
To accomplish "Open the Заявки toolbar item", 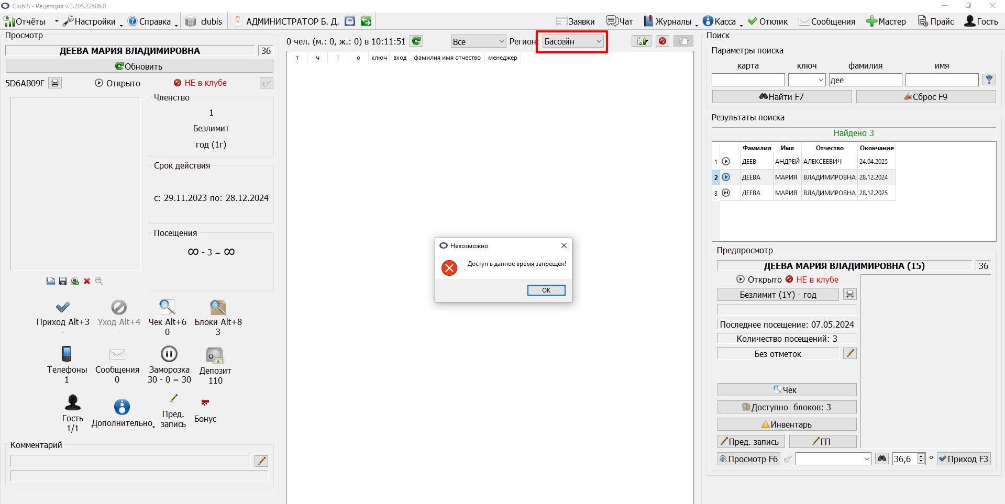I will coord(576,21).
